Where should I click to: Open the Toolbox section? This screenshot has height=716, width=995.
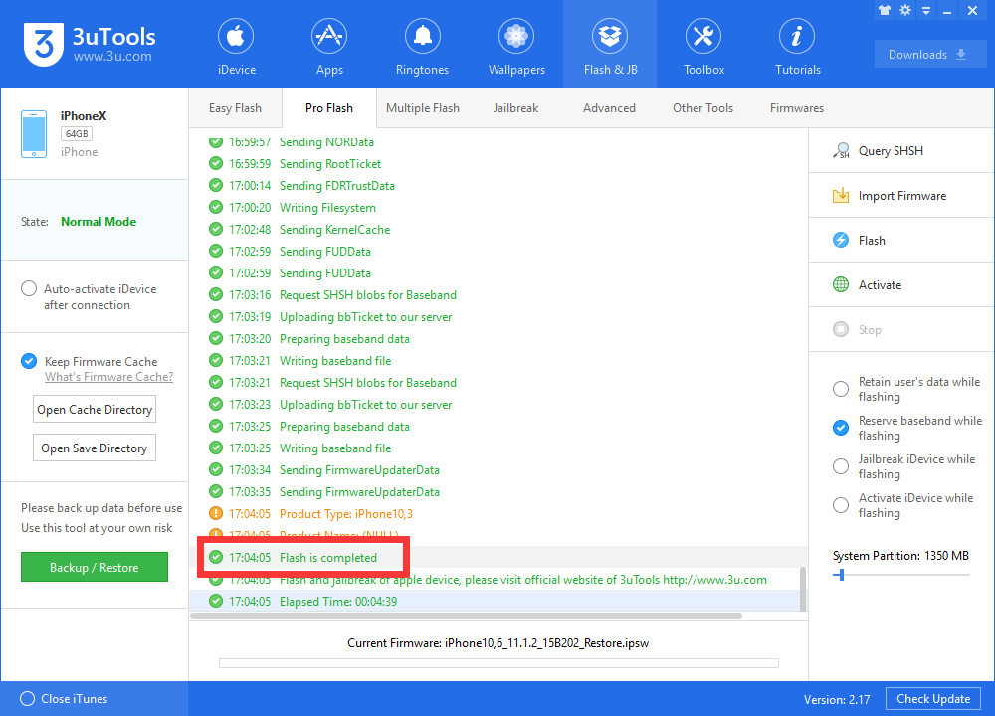pyautogui.click(x=703, y=47)
